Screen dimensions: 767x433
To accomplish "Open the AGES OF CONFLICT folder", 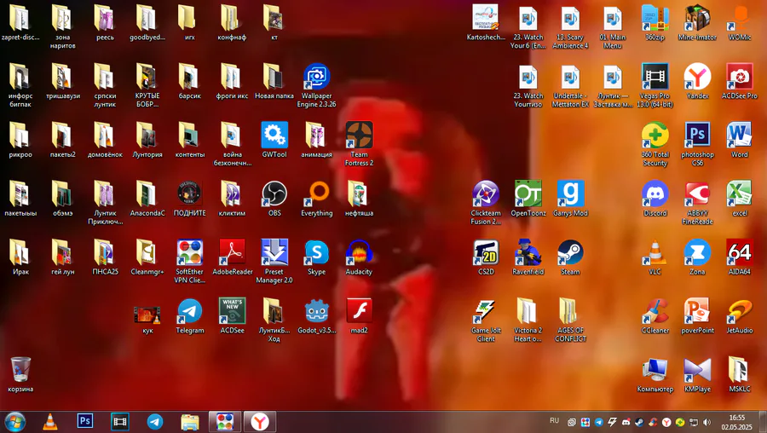I will pos(570,311).
